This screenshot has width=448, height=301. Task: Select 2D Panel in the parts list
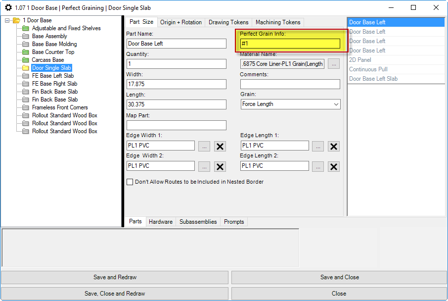[x=396, y=60]
